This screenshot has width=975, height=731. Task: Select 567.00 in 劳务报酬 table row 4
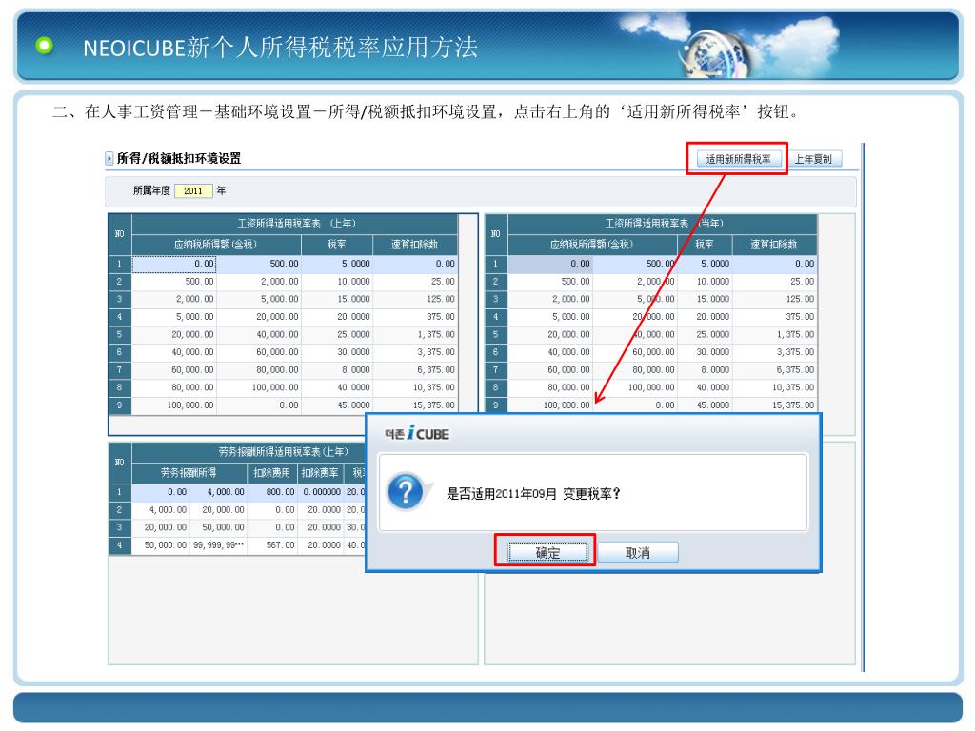(x=272, y=545)
